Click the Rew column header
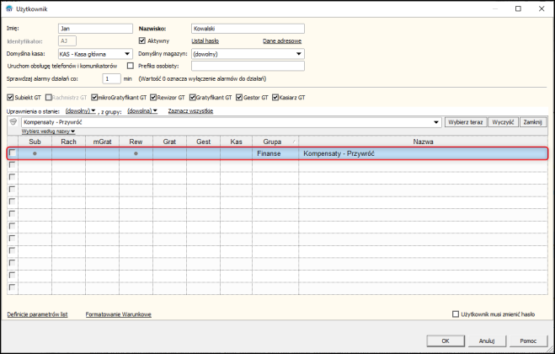The width and height of the screenshot is (555, 354). pos(136,142)
